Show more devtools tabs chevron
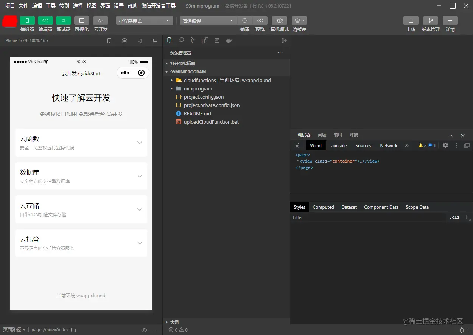This screenshot has width=473, height=335. click(407, 145)
